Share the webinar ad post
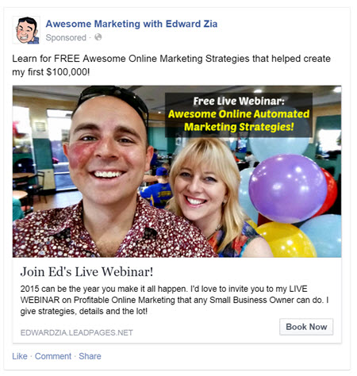This screenshot has height=376, width=357. [90, 356]
